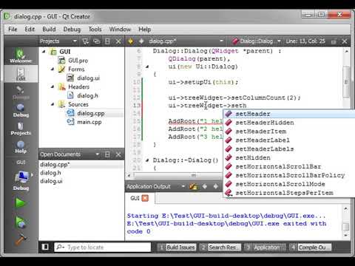
Task: Choose setHeaderItem from autocomplete list
Action: [261, 132]
